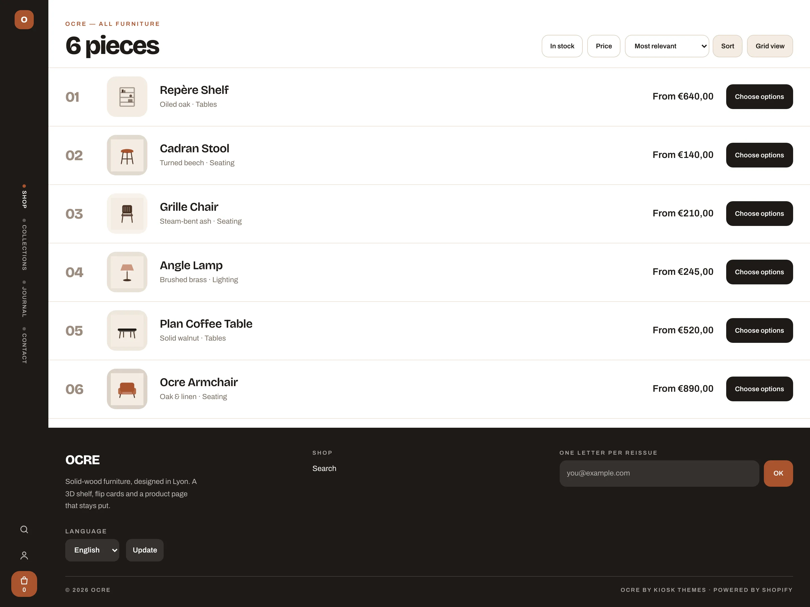The image size is (810, 607).
Task: Open the Angle Lamp title link
Action: [191, 265]
